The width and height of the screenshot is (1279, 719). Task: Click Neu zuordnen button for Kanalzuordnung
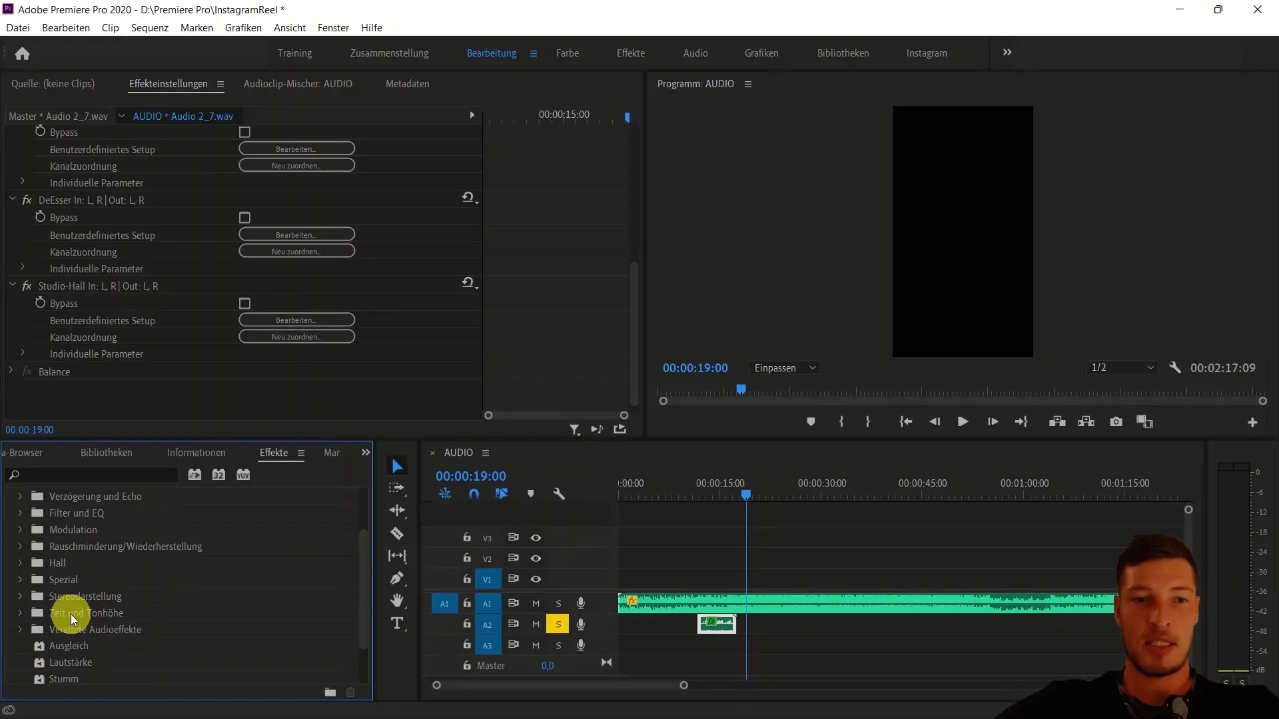coord(297,166)
